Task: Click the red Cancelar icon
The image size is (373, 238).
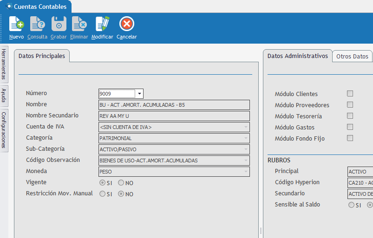Action: (127, 24)
